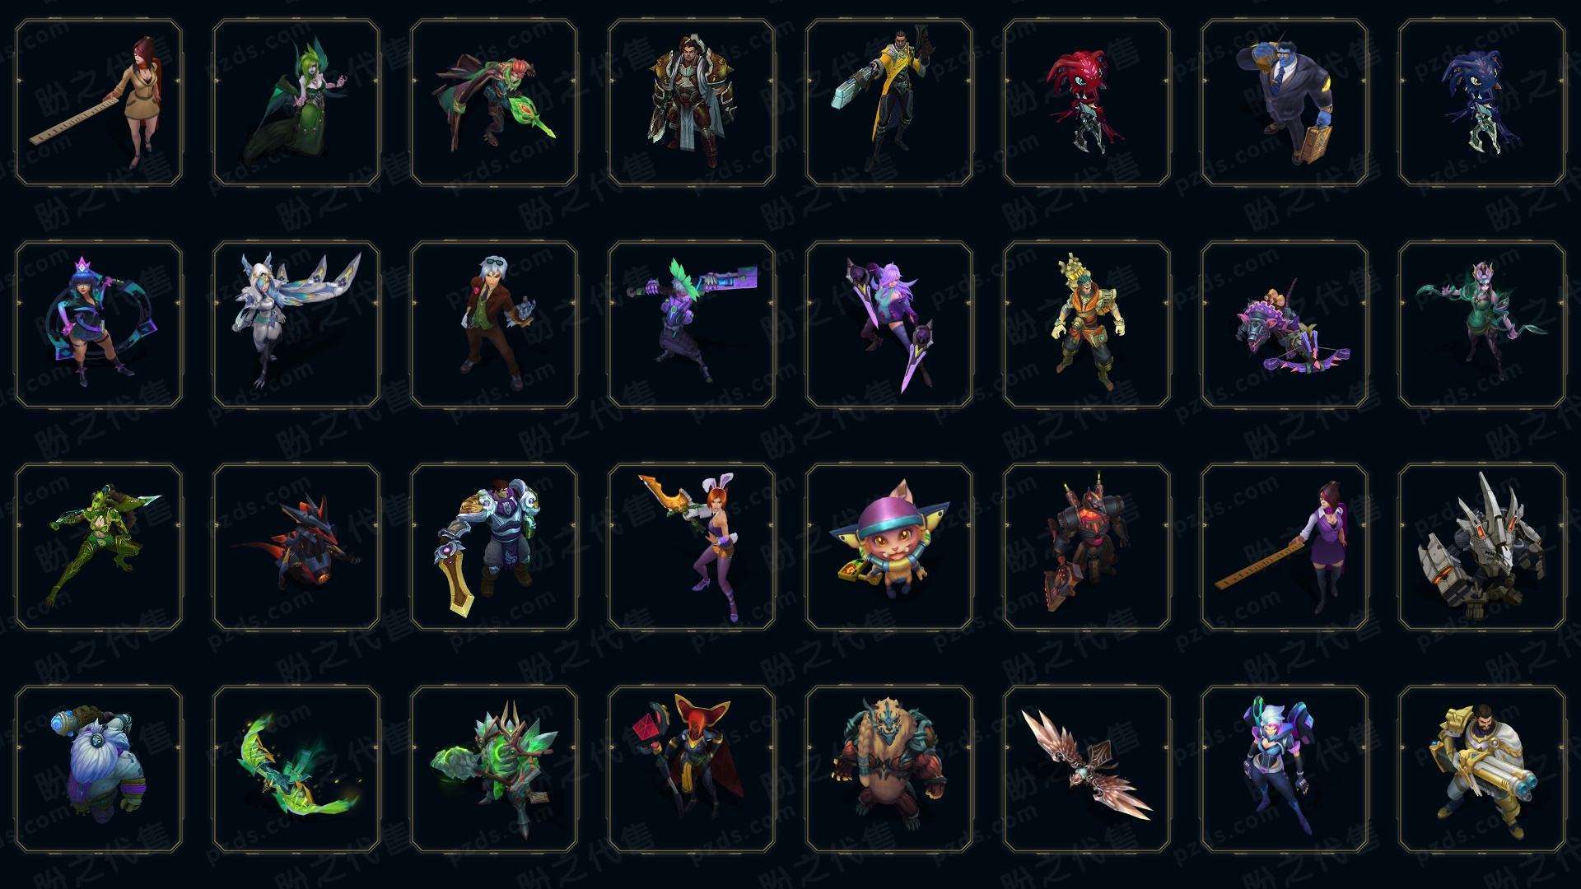Pick the white-bearded round yeti character
This screenshot has height=889, width=1581.
99,769
